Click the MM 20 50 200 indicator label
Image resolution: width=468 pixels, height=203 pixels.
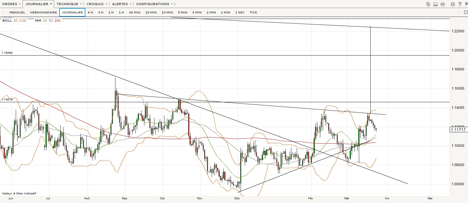tap(48, 21)
